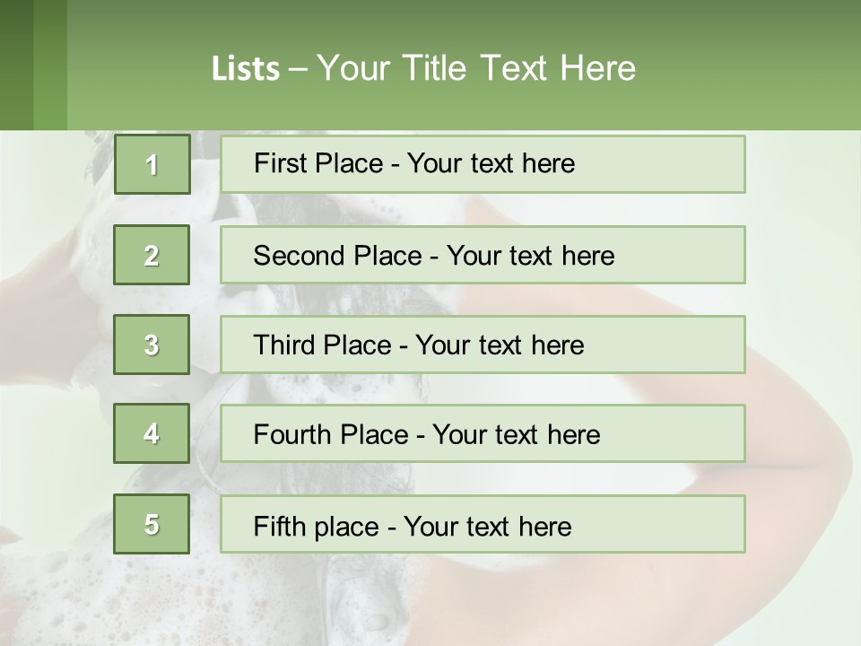Click 'Your text here' in Fourth Place row
Image resolution: width=861 pixels, height=646 pixels.
pyautogui.click(x=516, y=435)
